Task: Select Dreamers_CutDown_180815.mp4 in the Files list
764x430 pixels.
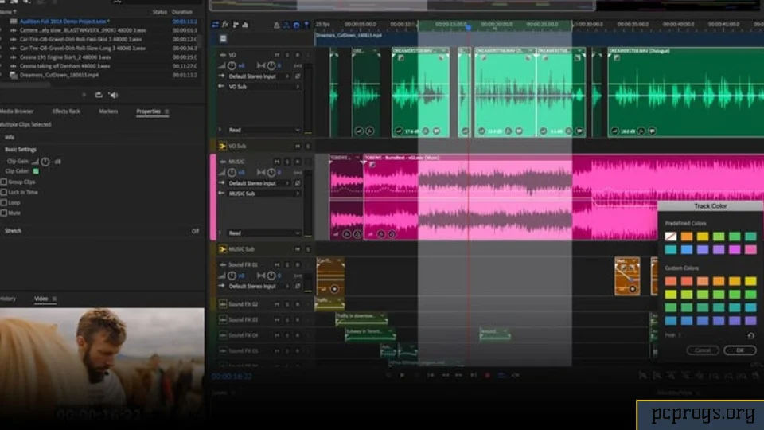Action: coord(59,75)
